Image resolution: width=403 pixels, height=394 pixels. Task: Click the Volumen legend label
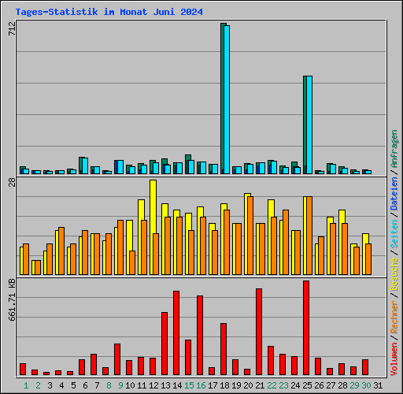[394, 359]
